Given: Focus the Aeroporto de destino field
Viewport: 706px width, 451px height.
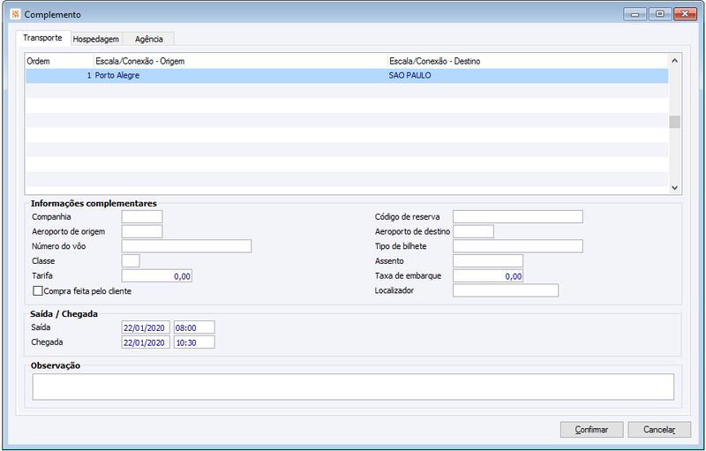Looking at the screenshot, I should click(473, 231).
